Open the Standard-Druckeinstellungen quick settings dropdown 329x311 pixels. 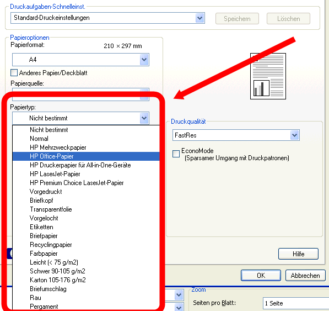point(199,18)
